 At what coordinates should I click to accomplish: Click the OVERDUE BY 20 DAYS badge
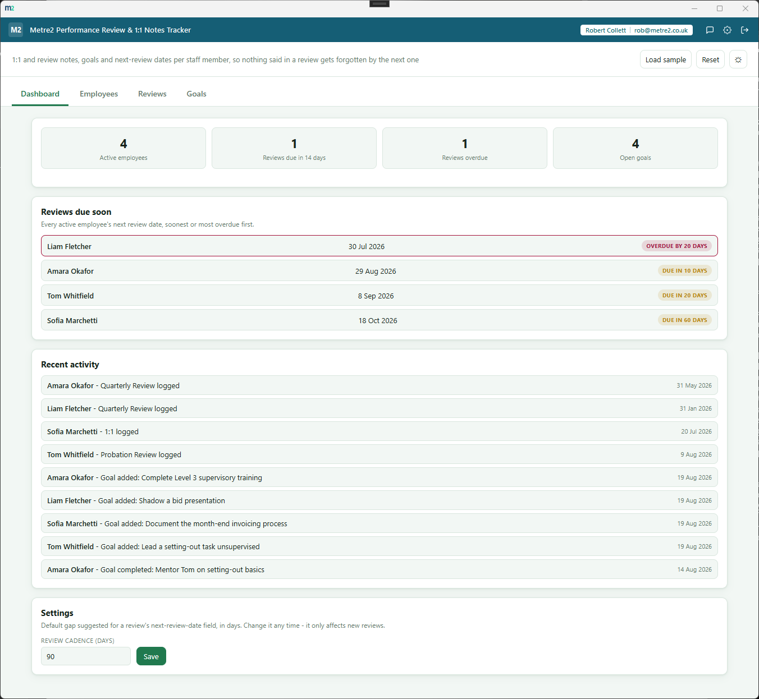[x=676, y=246]
